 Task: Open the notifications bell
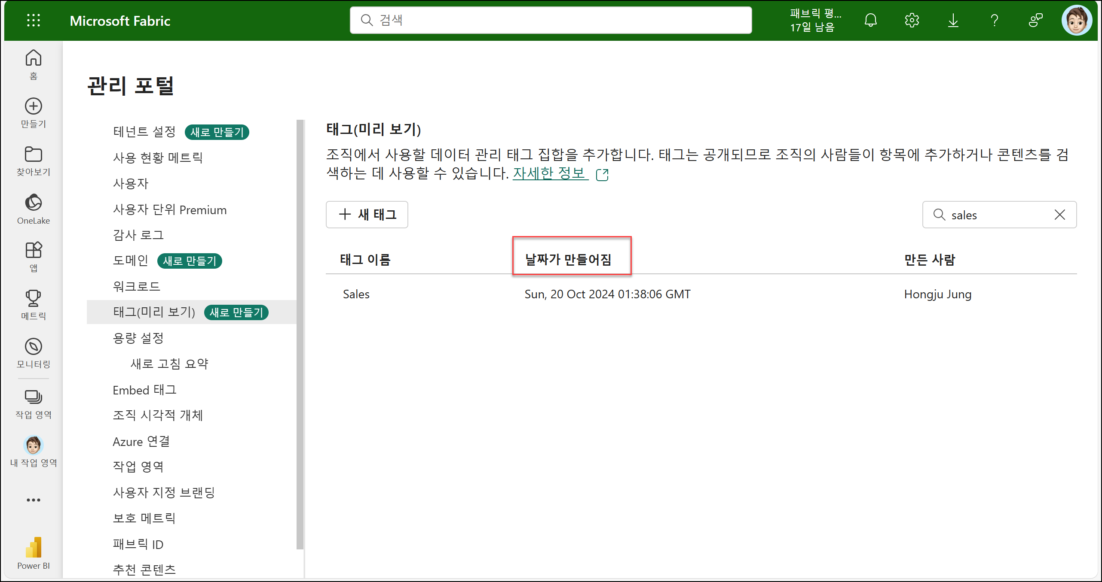[x=870, y=20]
